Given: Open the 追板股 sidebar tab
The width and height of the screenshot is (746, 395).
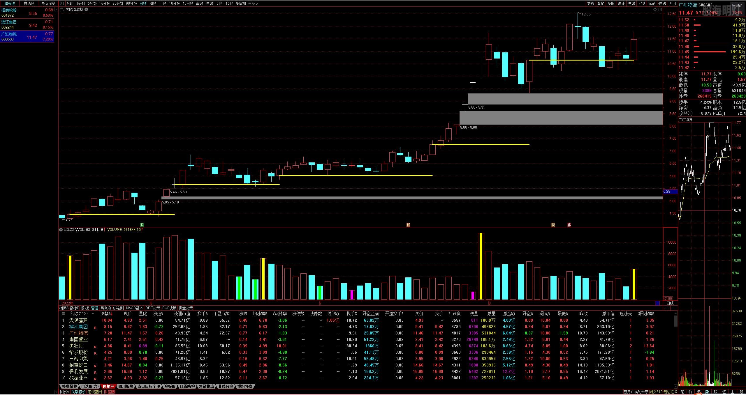Looking at the screenshot, I should [10, 3].
